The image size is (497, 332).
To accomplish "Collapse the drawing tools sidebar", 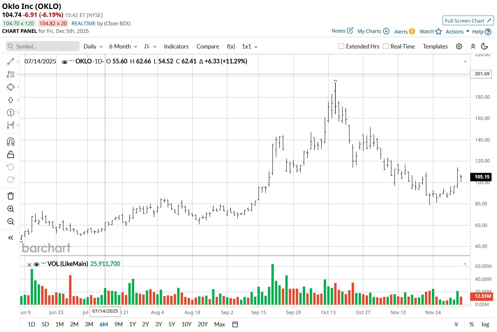I will click(11, 238).
